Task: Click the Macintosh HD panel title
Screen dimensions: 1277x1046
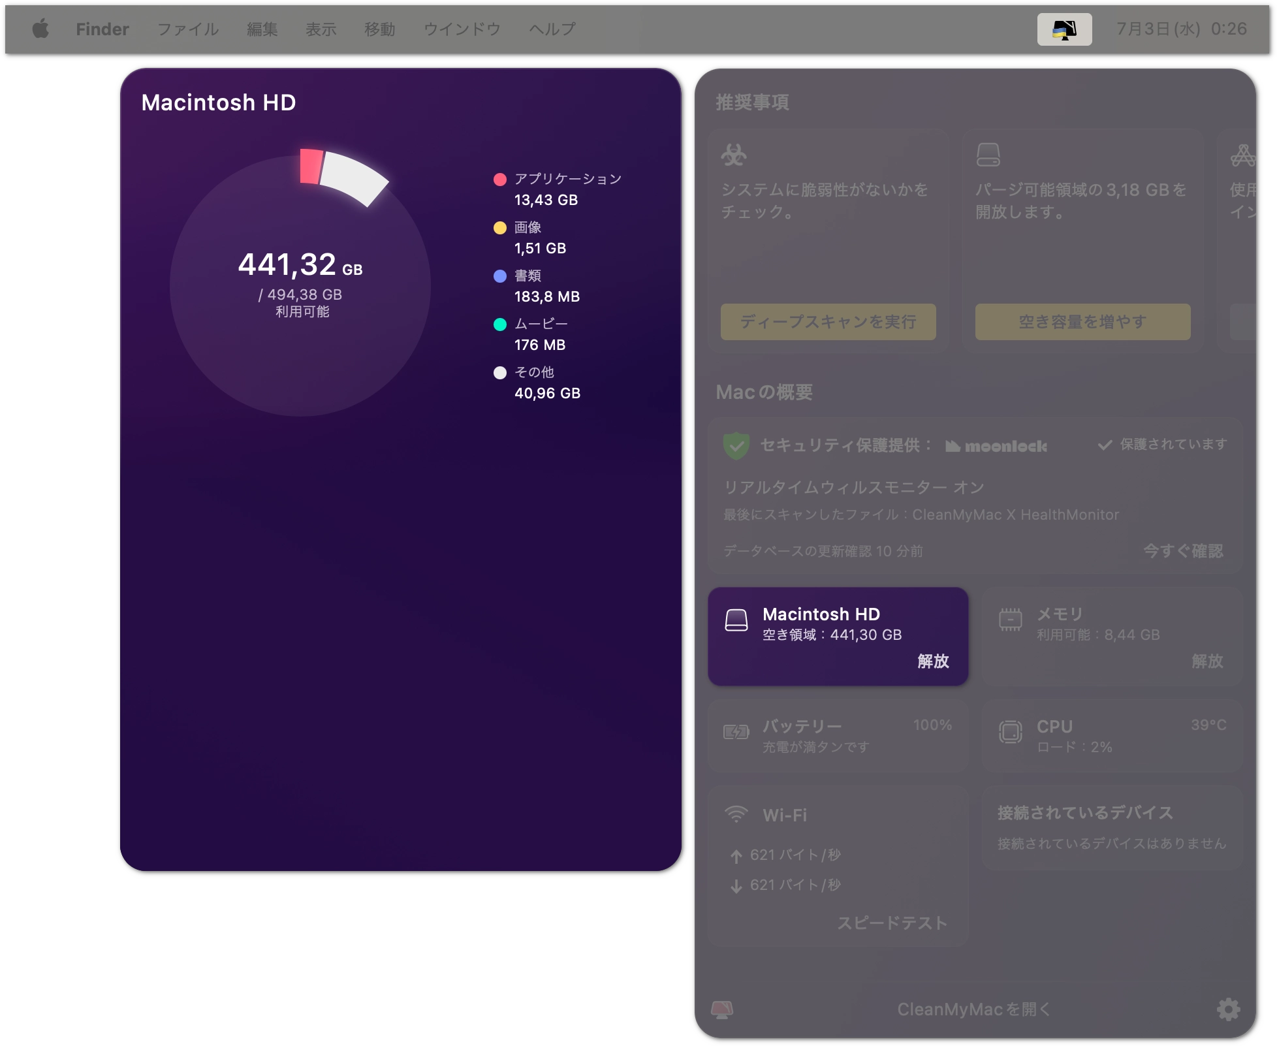Action: coord(219,103)
